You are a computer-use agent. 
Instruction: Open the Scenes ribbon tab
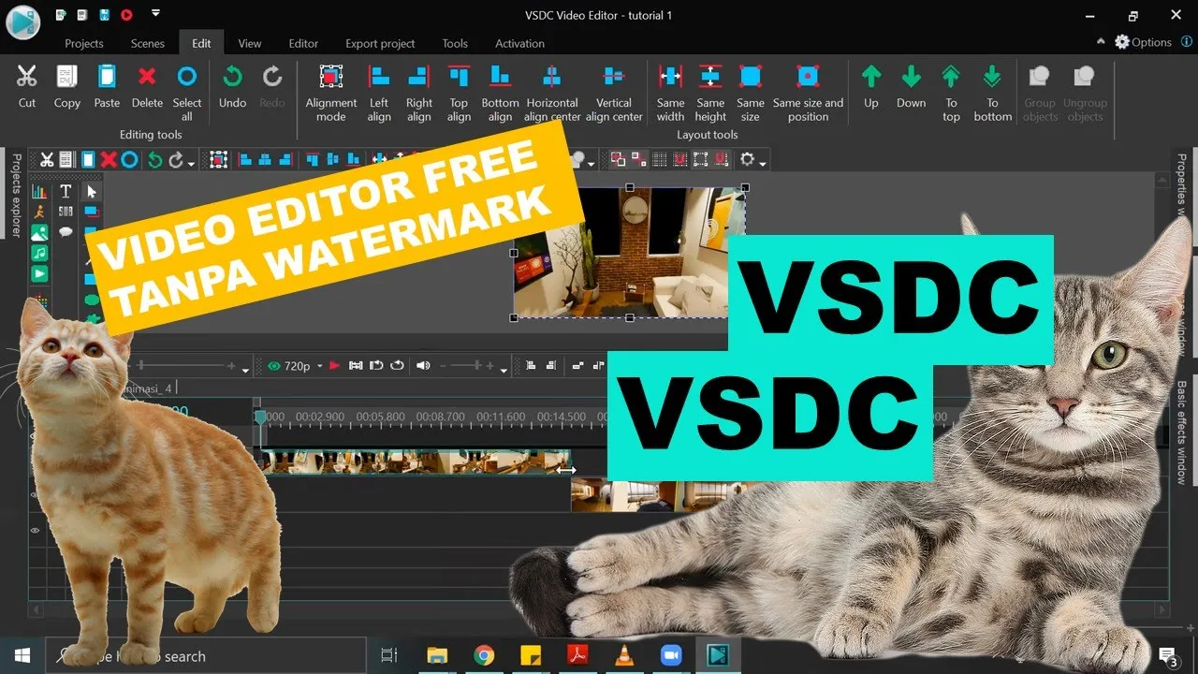click(x=148, y=43)
